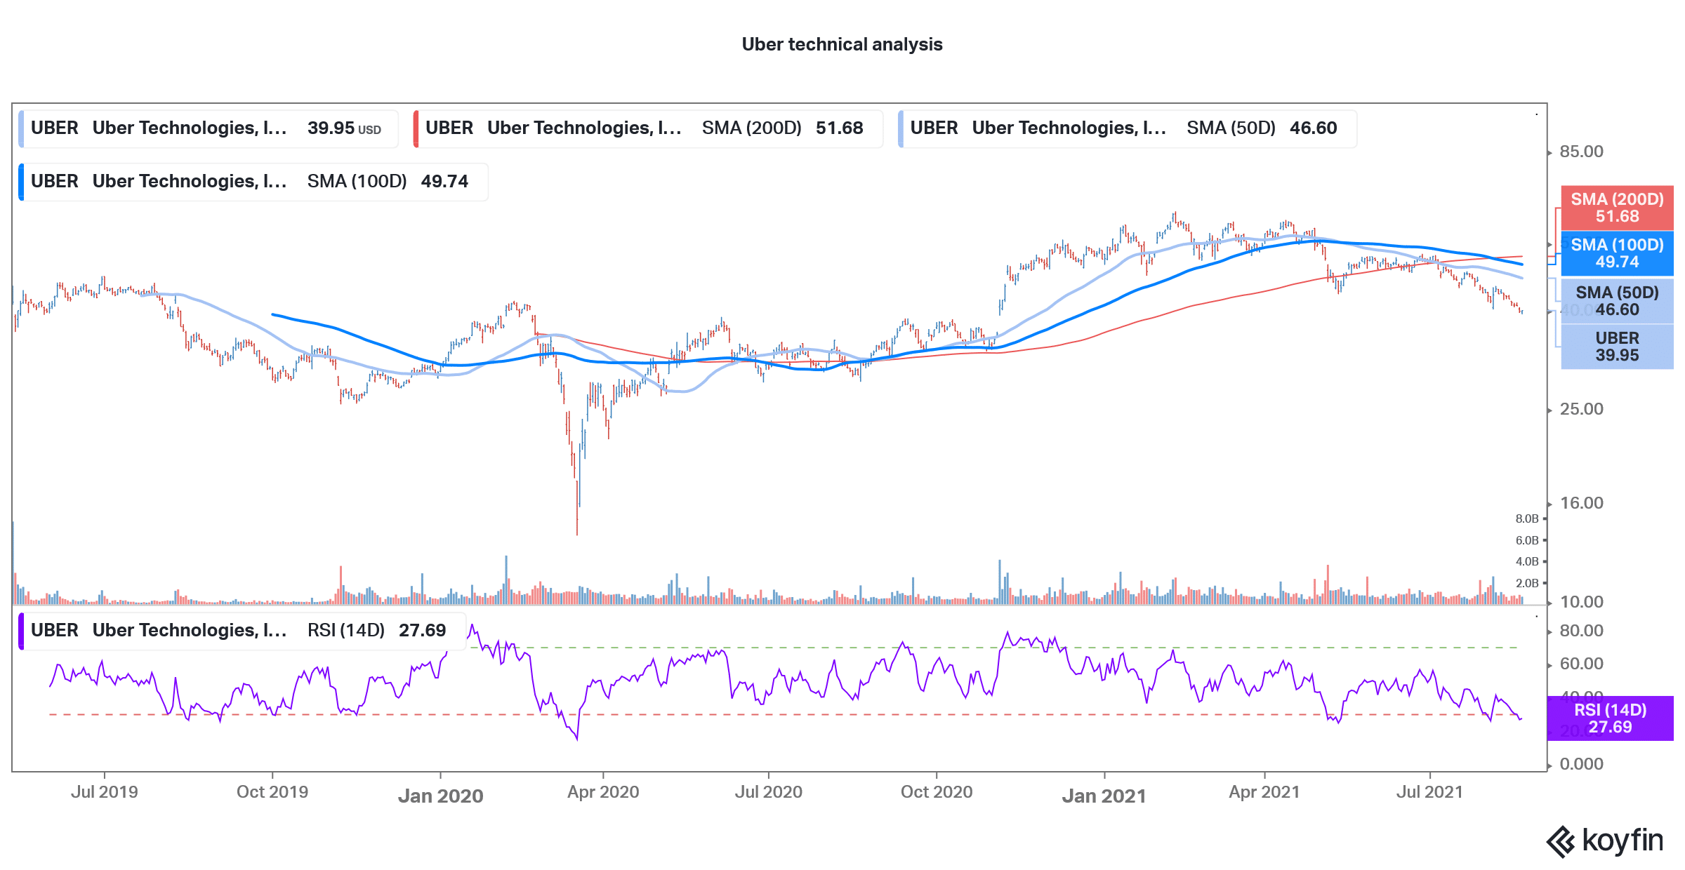Screen dimensions: 1685x870
Task: Select the SMA (100D) 49.74 legend box
Action: pyautogui.click(x=253, y=182)
